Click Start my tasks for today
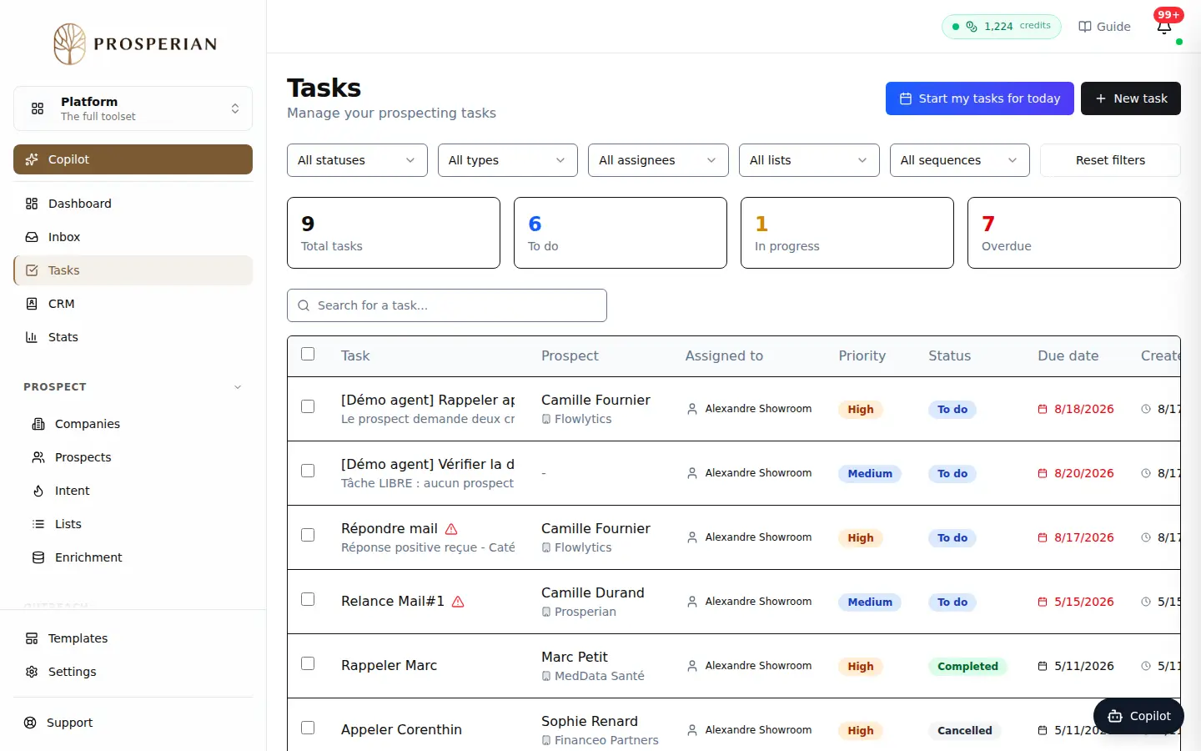Image resolution: width=1201 pixels, height=751 pixels. [980, 98]
